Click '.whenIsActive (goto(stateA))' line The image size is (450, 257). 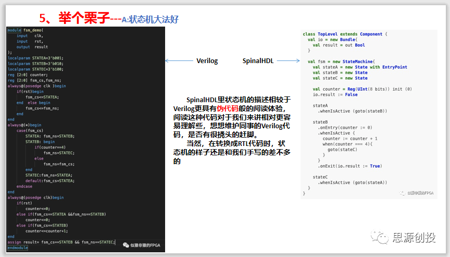[x=353, y=182]
